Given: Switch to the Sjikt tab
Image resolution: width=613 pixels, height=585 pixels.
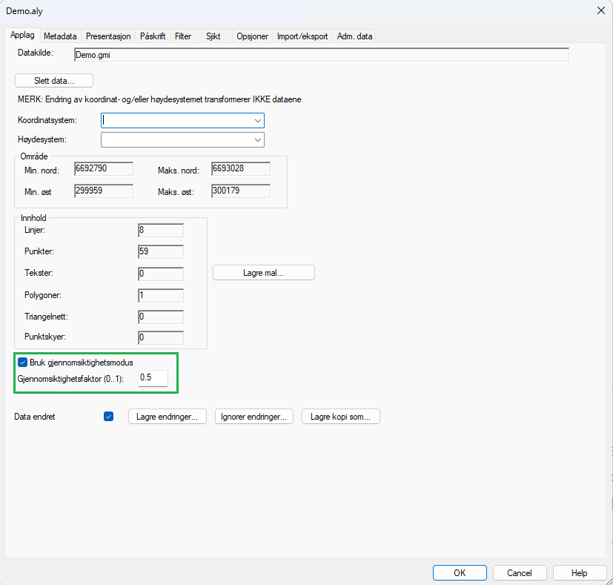Looking at the screenshot, I should (x=213, y=36).
